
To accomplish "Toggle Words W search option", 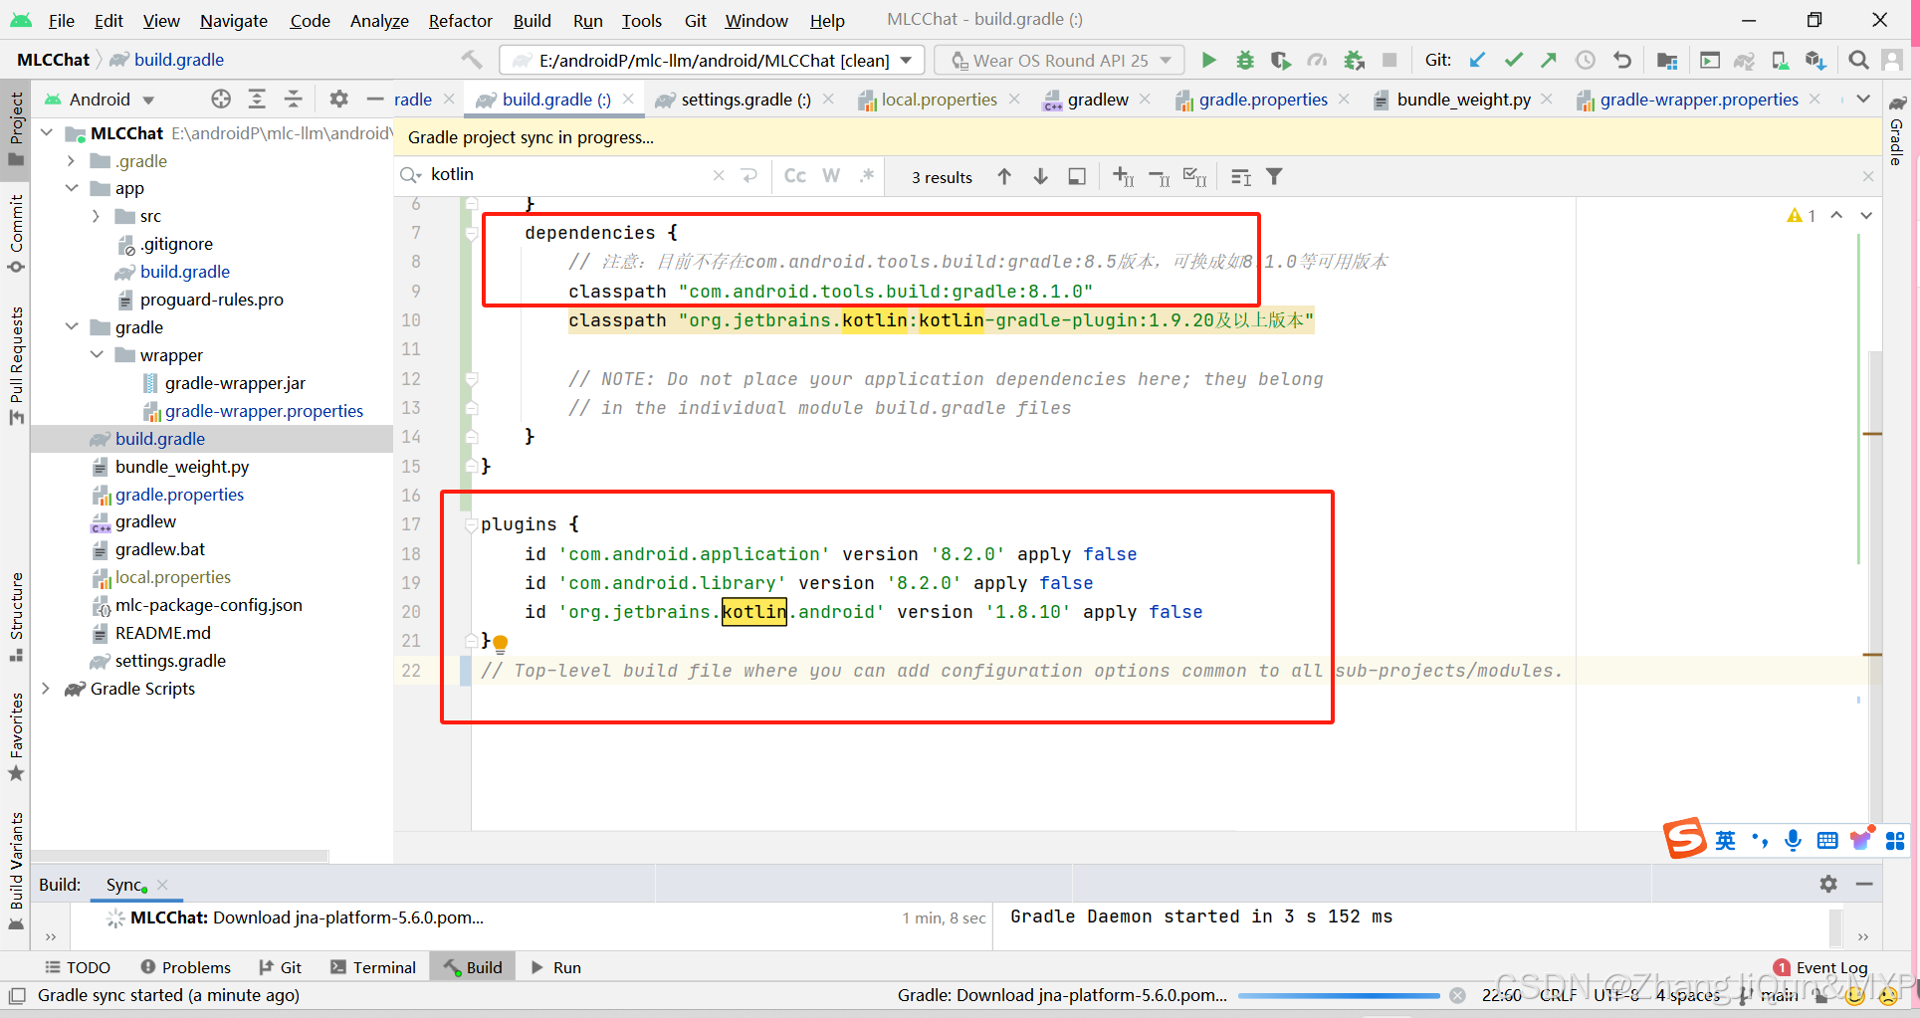I will tap(831, 175).
